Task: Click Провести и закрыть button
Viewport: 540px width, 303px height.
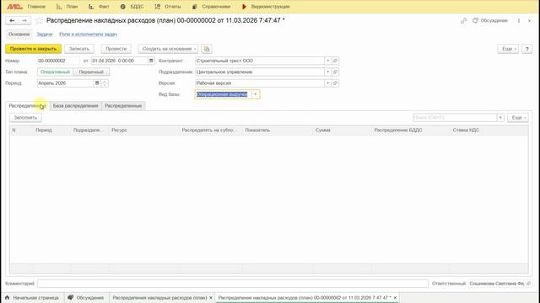Action: pyautogui.click(x=34, y=49)
